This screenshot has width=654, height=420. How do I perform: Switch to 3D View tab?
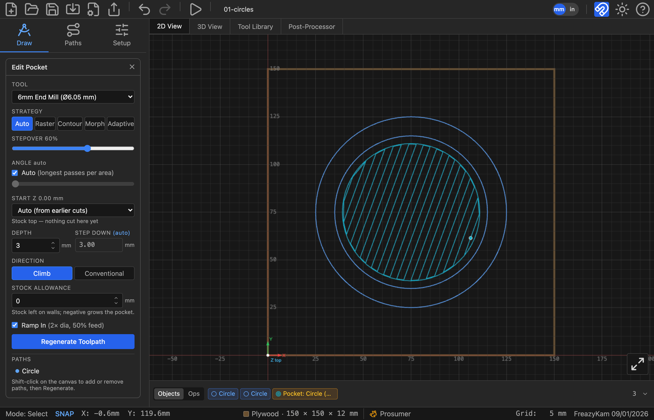[x=210, y=27]
